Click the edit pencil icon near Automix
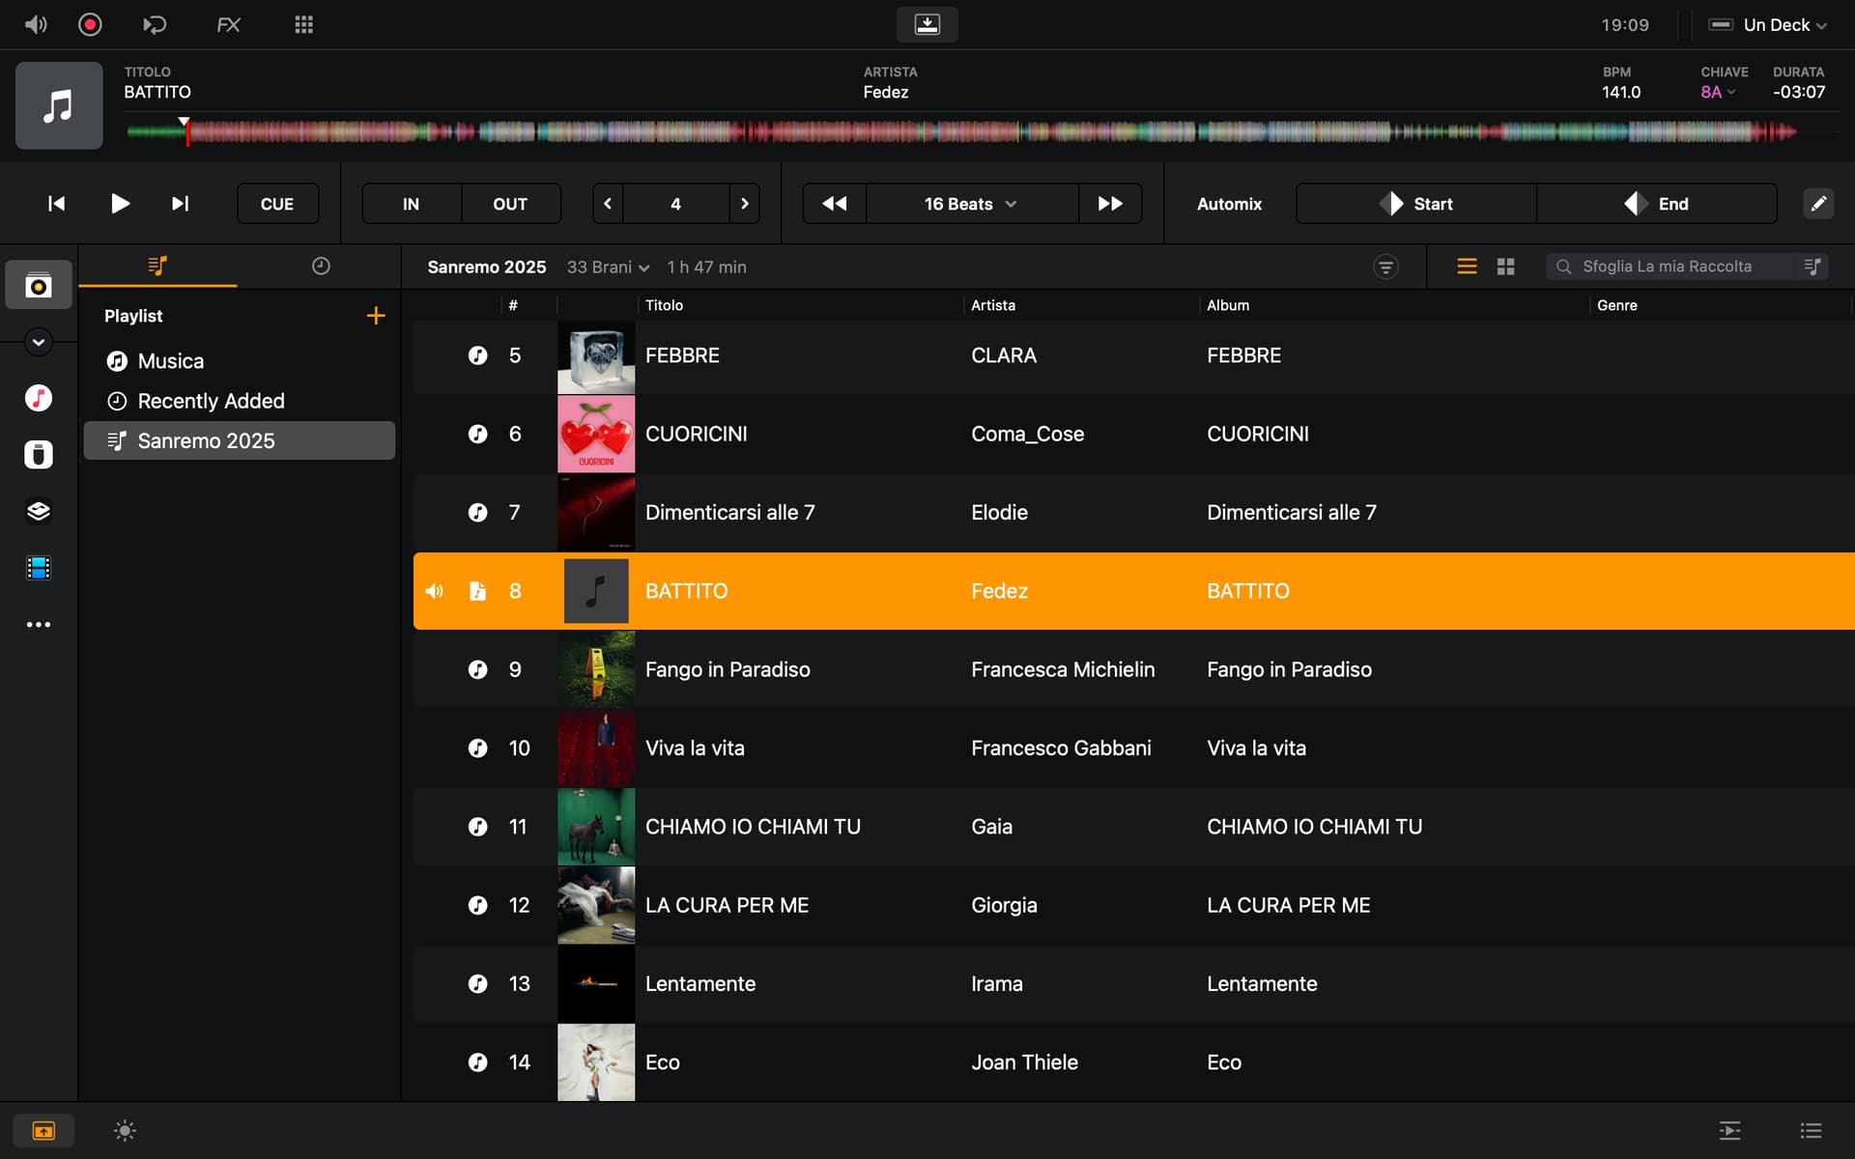Screen dimensions: 1855x1159 (x=1818, y=204)
